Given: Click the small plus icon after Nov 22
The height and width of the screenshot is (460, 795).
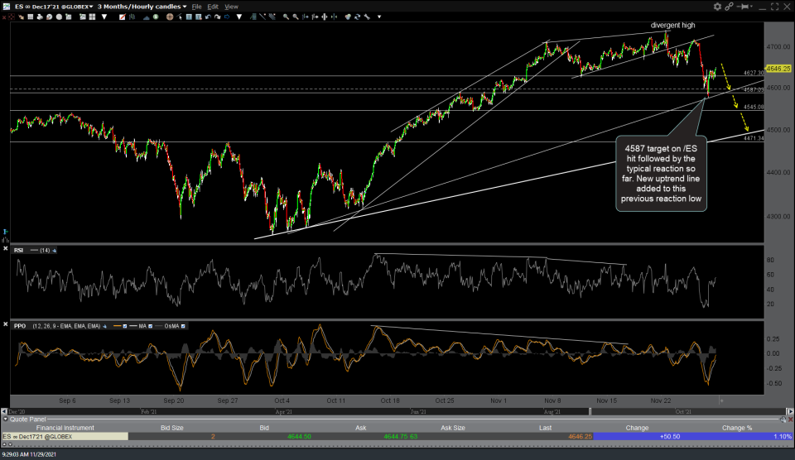Looking at the screenshot, I should coord(721,400).
